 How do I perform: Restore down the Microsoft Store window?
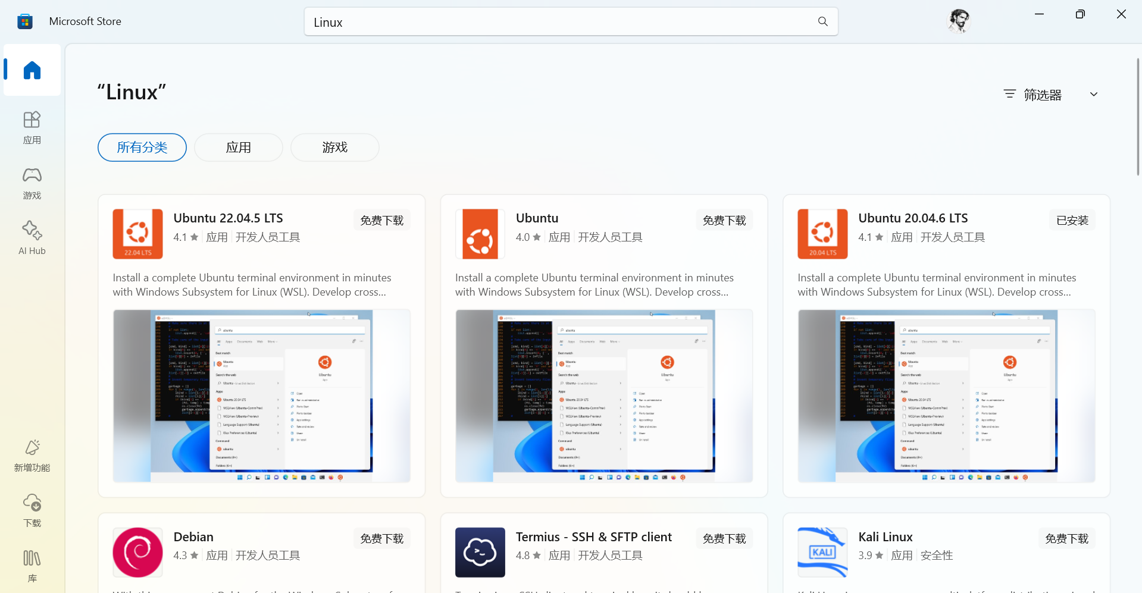tap(1080, 14)
